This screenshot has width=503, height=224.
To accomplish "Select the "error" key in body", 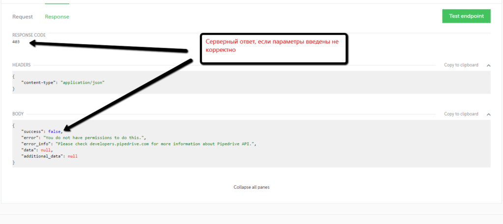I will [x=31, y=138].
